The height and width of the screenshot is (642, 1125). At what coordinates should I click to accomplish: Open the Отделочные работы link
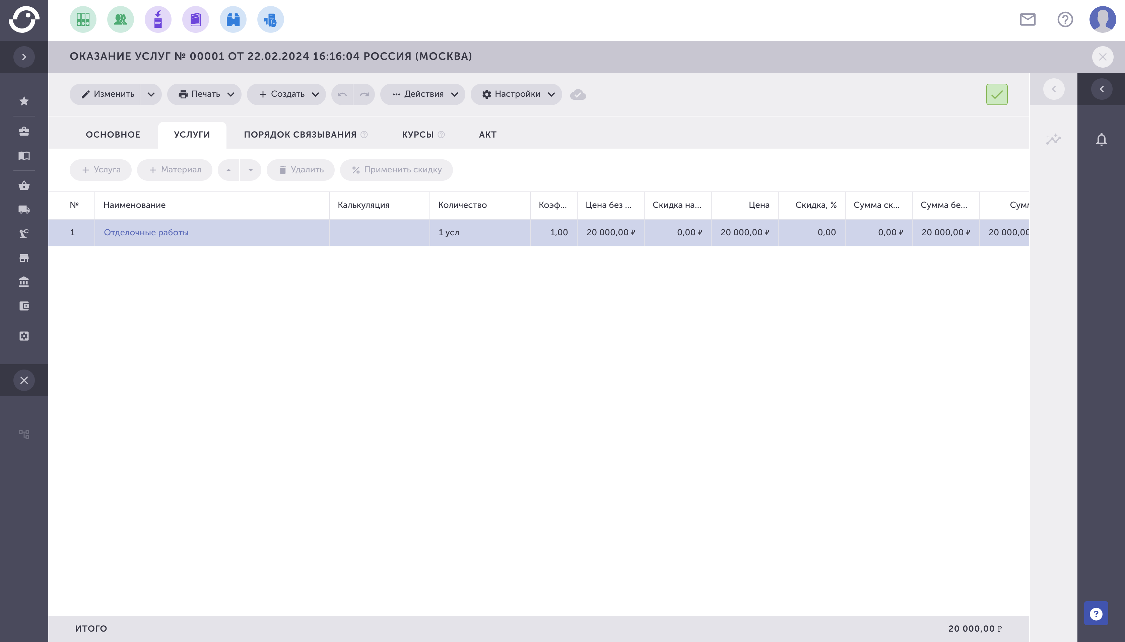click(146, 233)
